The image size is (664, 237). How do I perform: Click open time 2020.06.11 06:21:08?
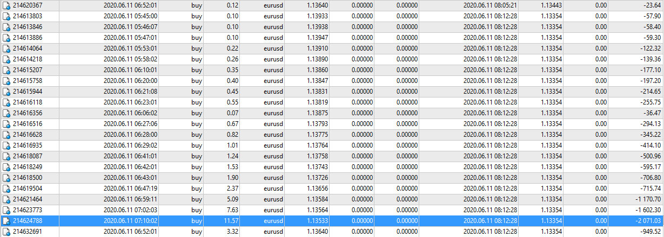[130, 92]
